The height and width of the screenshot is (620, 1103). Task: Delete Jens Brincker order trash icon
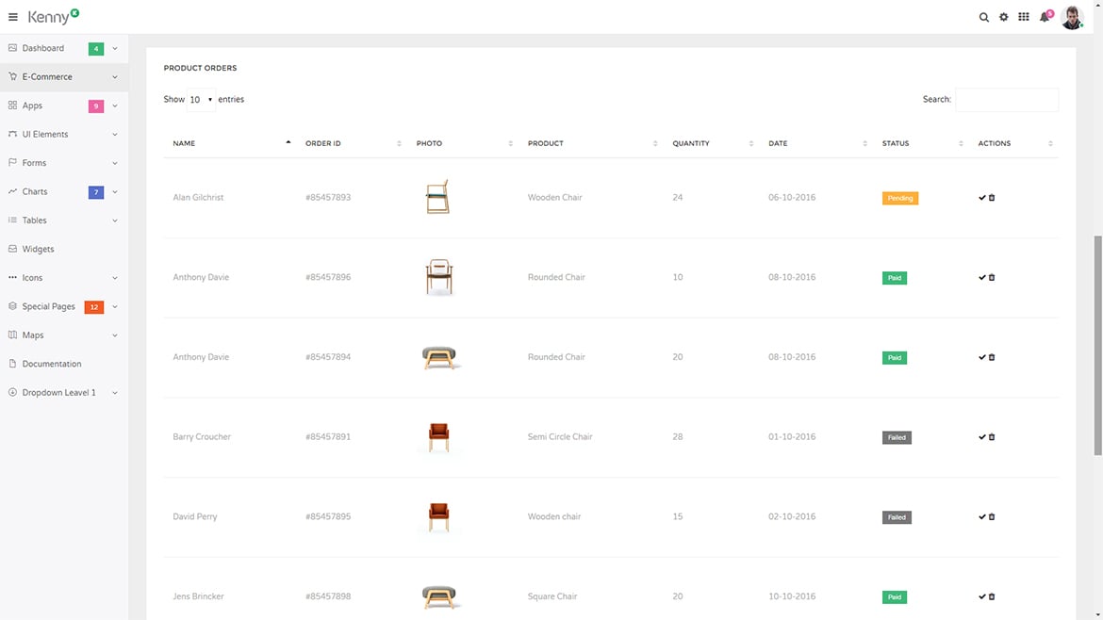click(992, 596)
